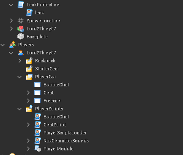Click the Backpack folder icon
The width and height of the screenshot is (183, 155).
click(x=29, y=61)
